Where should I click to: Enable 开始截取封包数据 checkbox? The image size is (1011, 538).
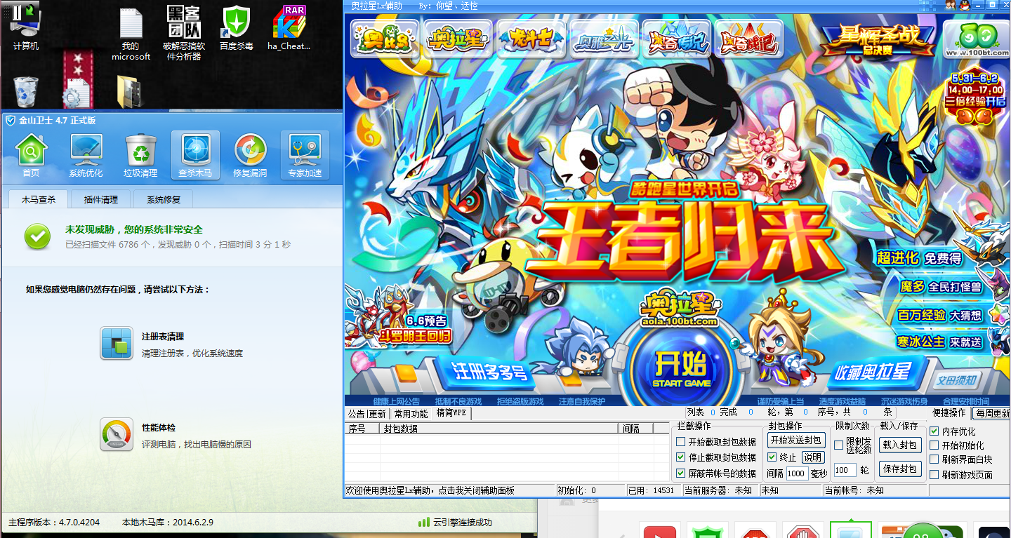tap(680, 442)
